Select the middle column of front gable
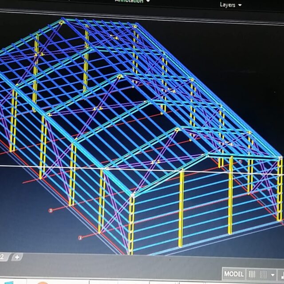Image resolution: width=284 pixels, height=284 pixels. (181, 209)
